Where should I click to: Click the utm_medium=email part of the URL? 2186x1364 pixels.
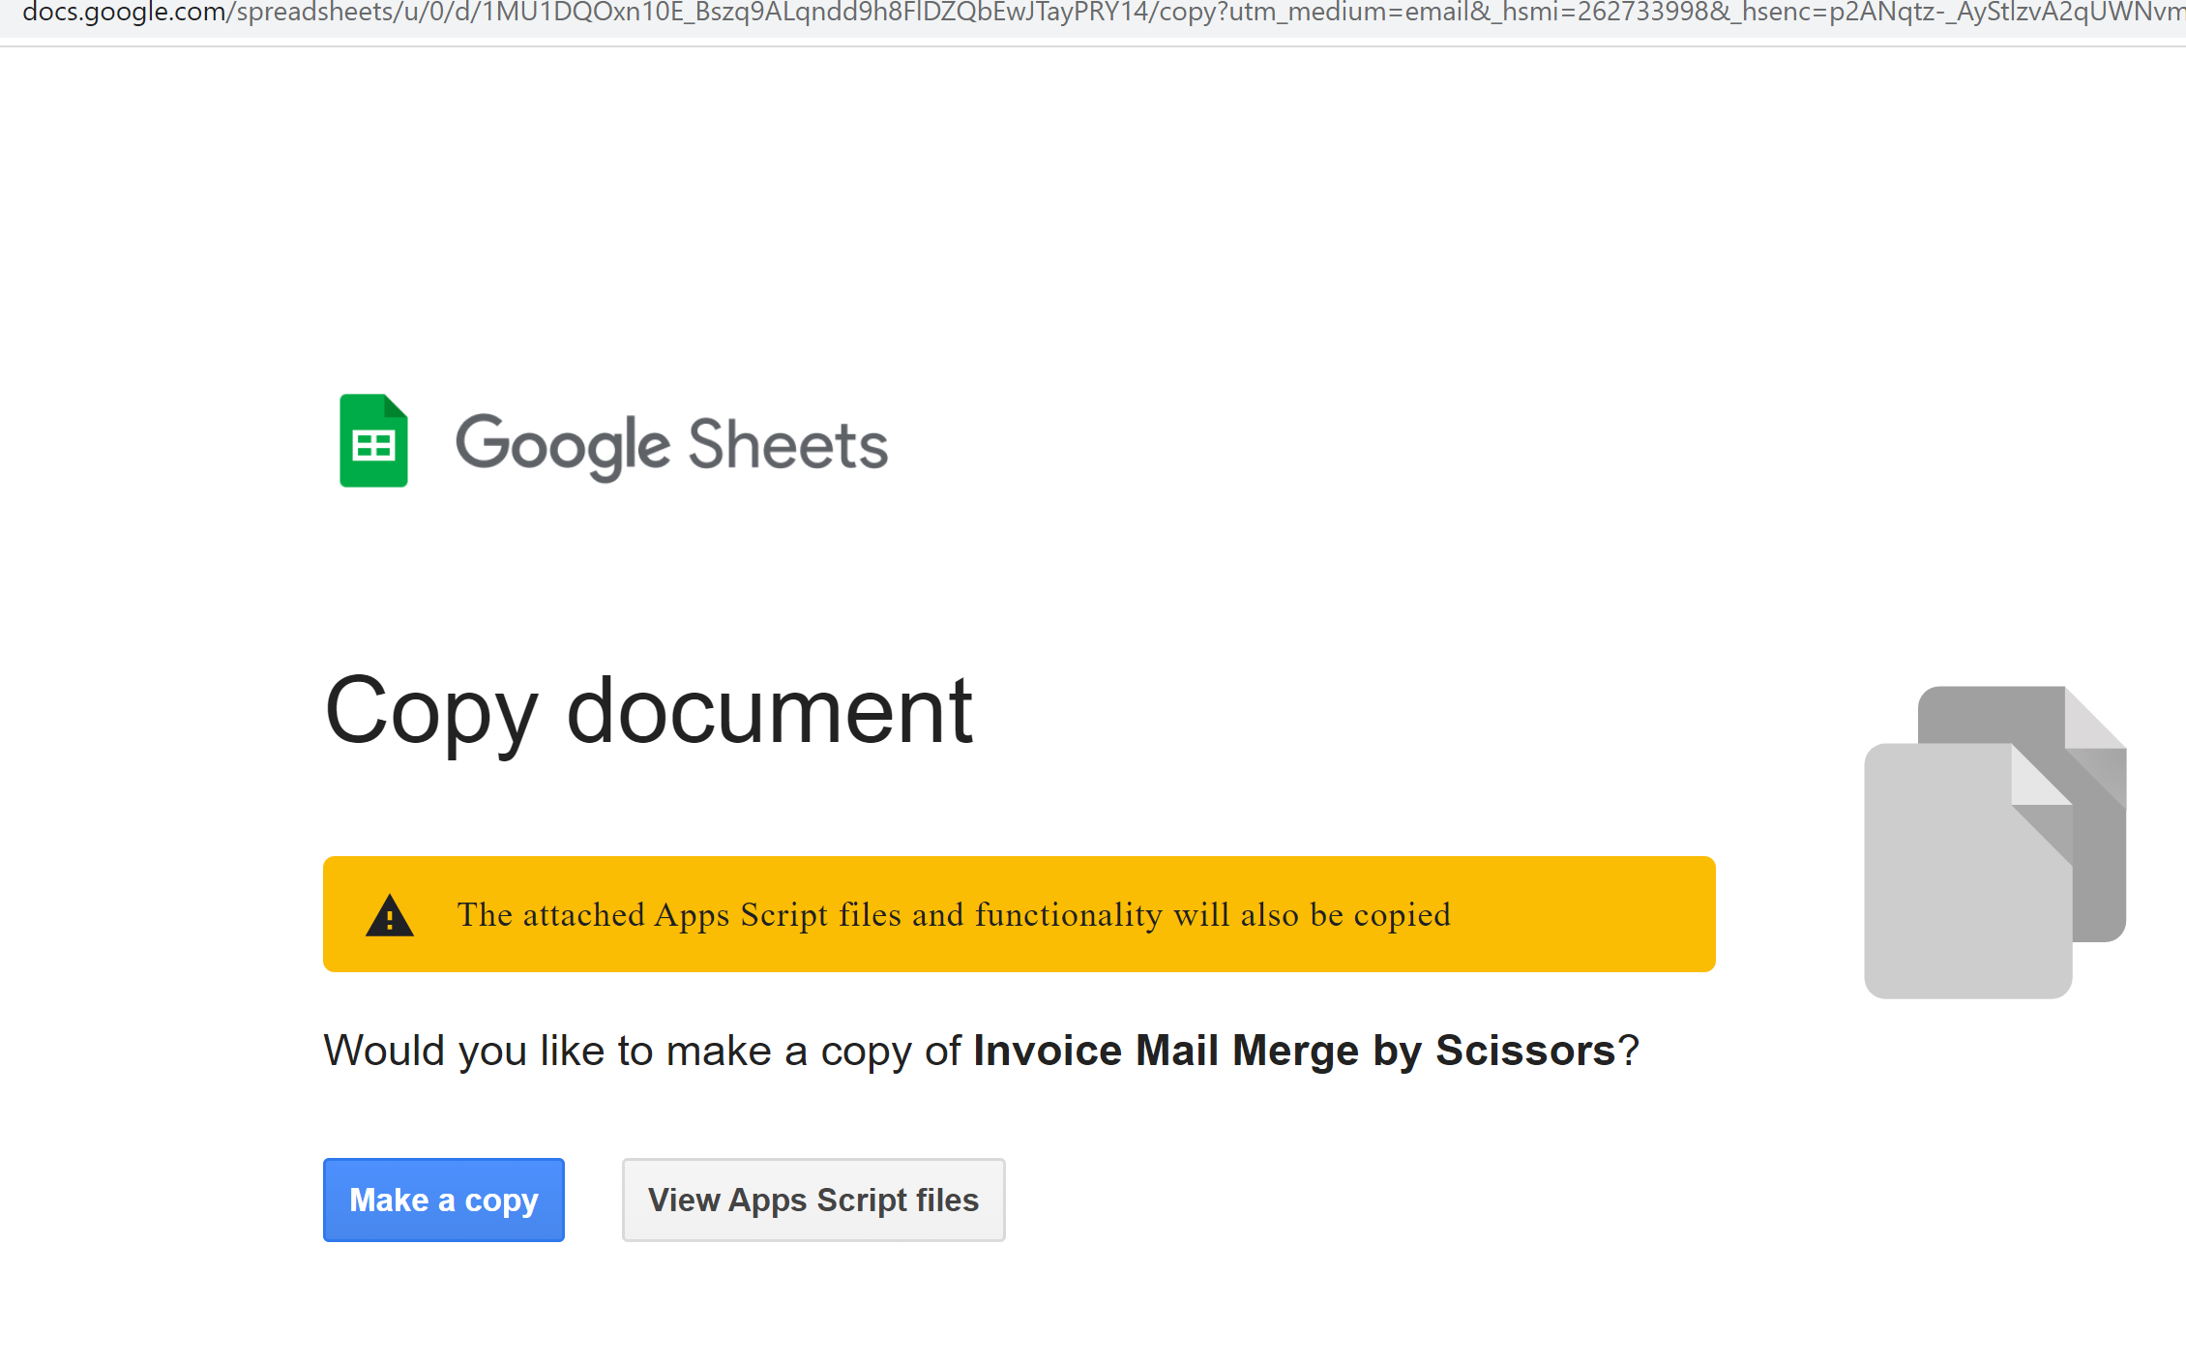click(1348, 13)
